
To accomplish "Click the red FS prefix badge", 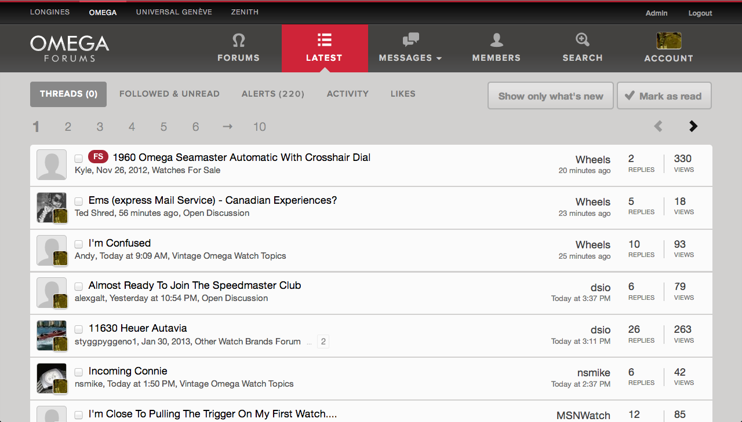I will (98, 157).
